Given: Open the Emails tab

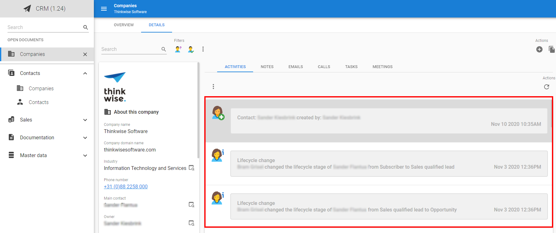Looking at the screenshot, I should point(296,67).
